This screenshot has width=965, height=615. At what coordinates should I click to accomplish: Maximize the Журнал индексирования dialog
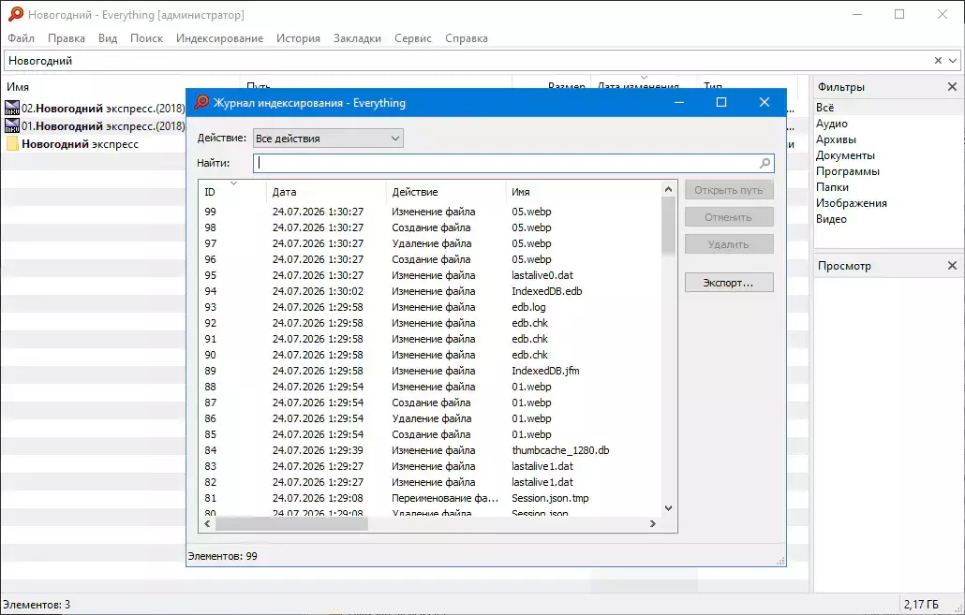click(x=721, y=102)
